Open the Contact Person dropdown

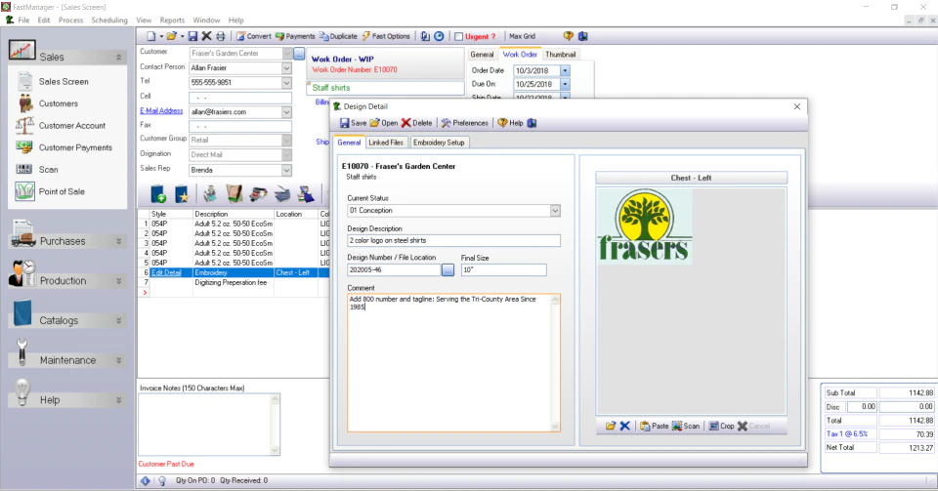pos(286,68)
